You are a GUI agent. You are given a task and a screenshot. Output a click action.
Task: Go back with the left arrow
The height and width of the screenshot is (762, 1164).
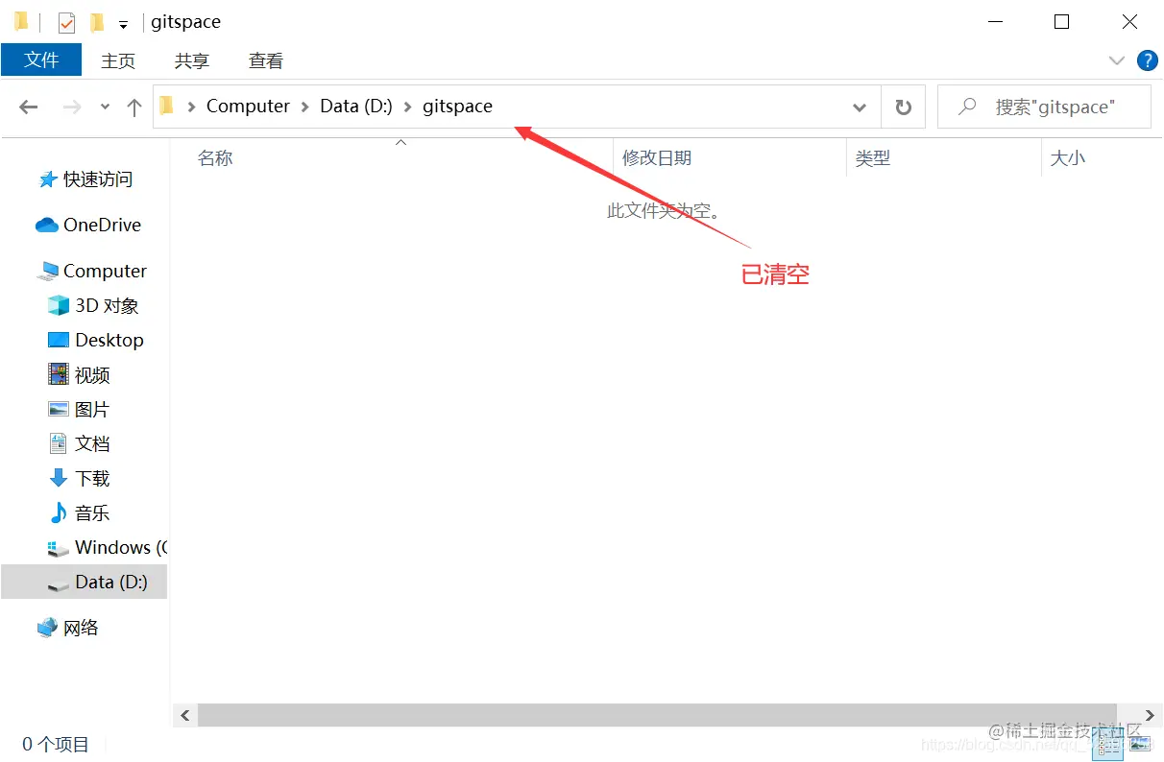29,107
